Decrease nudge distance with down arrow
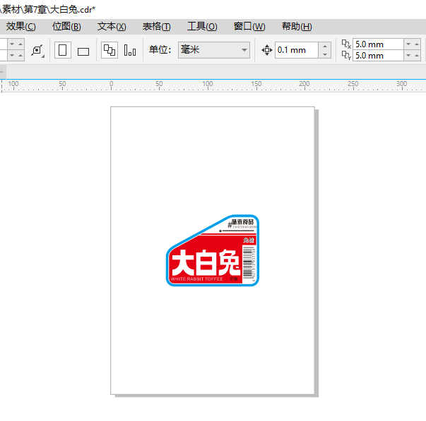Screen dimensions: 426x421 click(325, 54)
